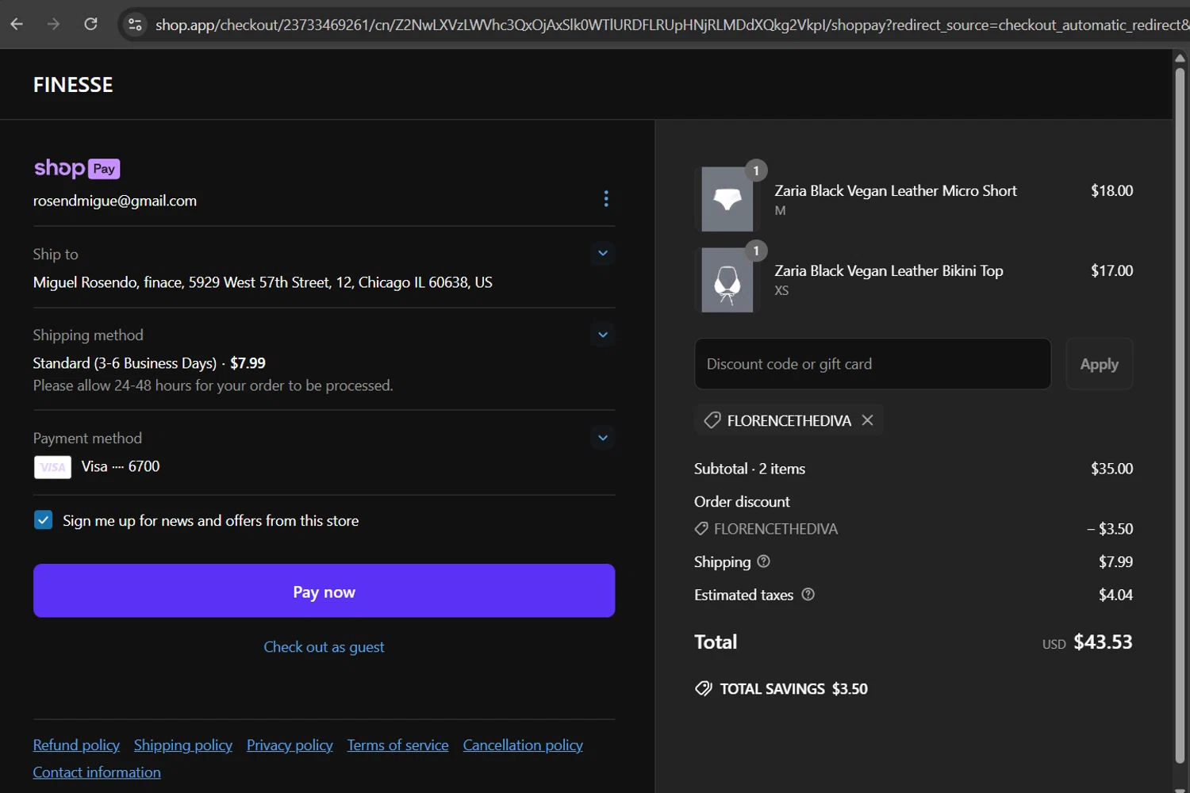Open the Privacy policy link
The height and width of the screenshot is (793, 1190).
(290, 745)
